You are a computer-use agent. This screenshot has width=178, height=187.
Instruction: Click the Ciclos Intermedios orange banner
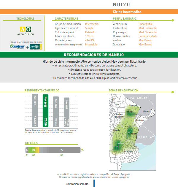(x=127, y=12)
